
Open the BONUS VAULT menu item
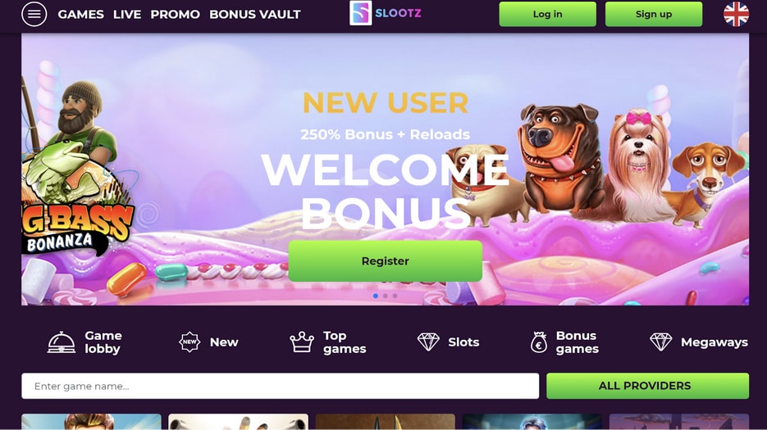click(255, 14)
